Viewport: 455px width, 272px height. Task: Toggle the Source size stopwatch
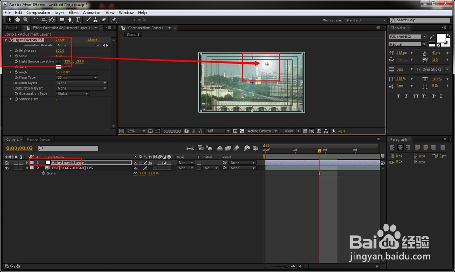pyautogui.click(x=16, y=99)
